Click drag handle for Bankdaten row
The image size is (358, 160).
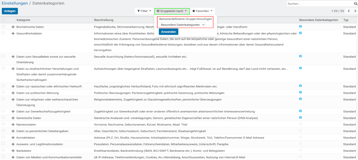tap(13, 151)
